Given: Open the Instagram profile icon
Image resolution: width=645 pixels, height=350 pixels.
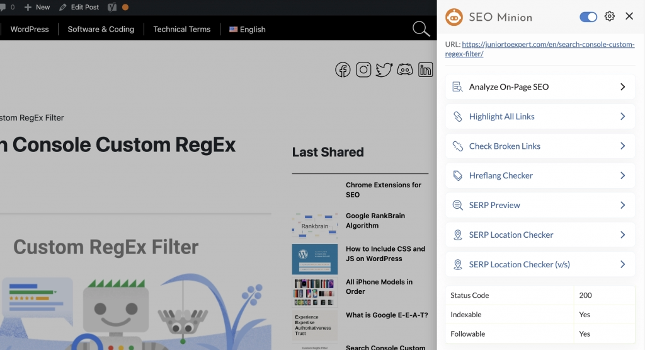Looking at the screenshot, I should tap(363, 70).
